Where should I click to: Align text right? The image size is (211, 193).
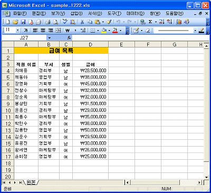click(x=51, y=31)
